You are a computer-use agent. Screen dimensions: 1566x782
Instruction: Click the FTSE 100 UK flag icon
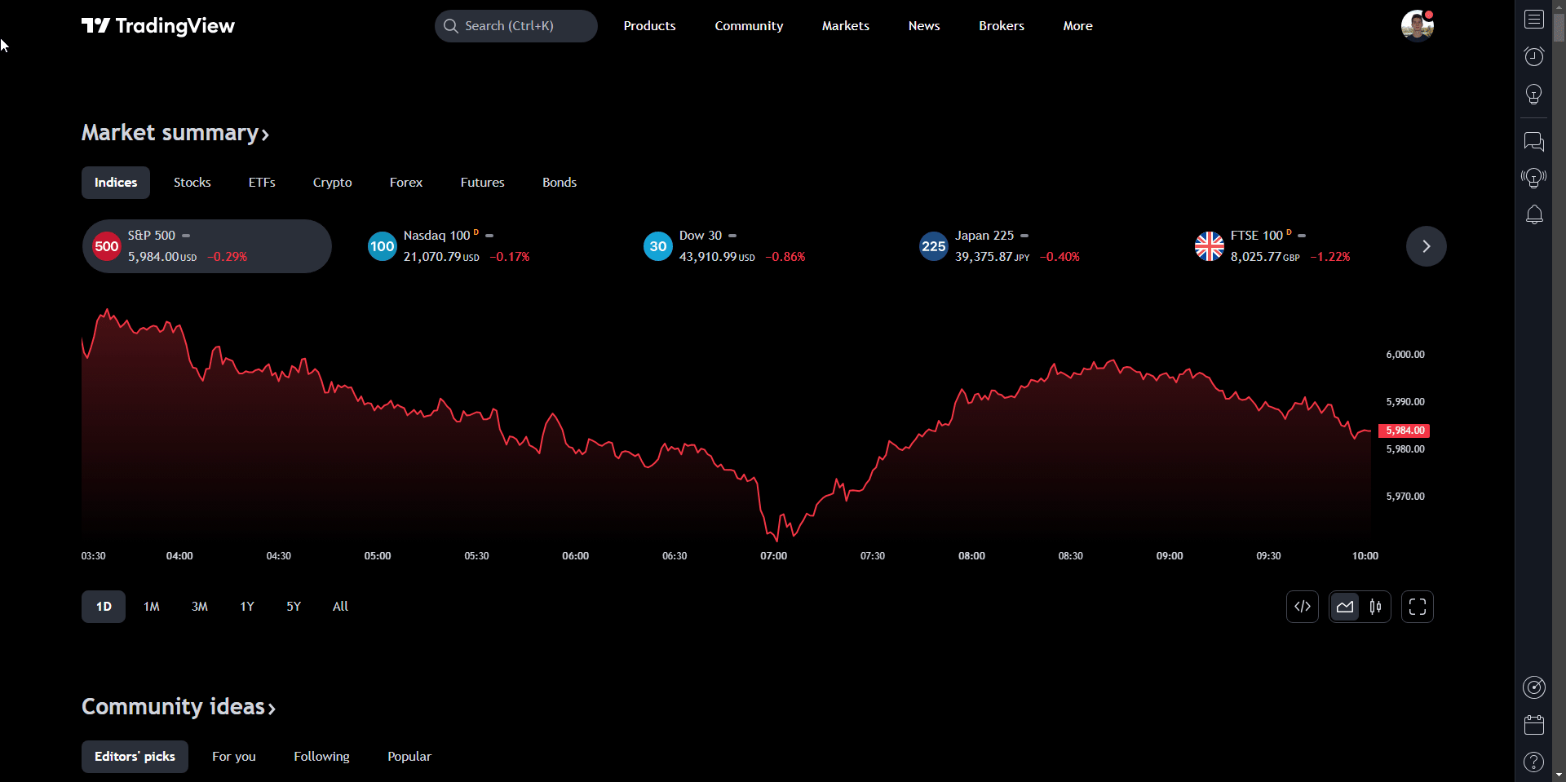tap(1210, 246)
